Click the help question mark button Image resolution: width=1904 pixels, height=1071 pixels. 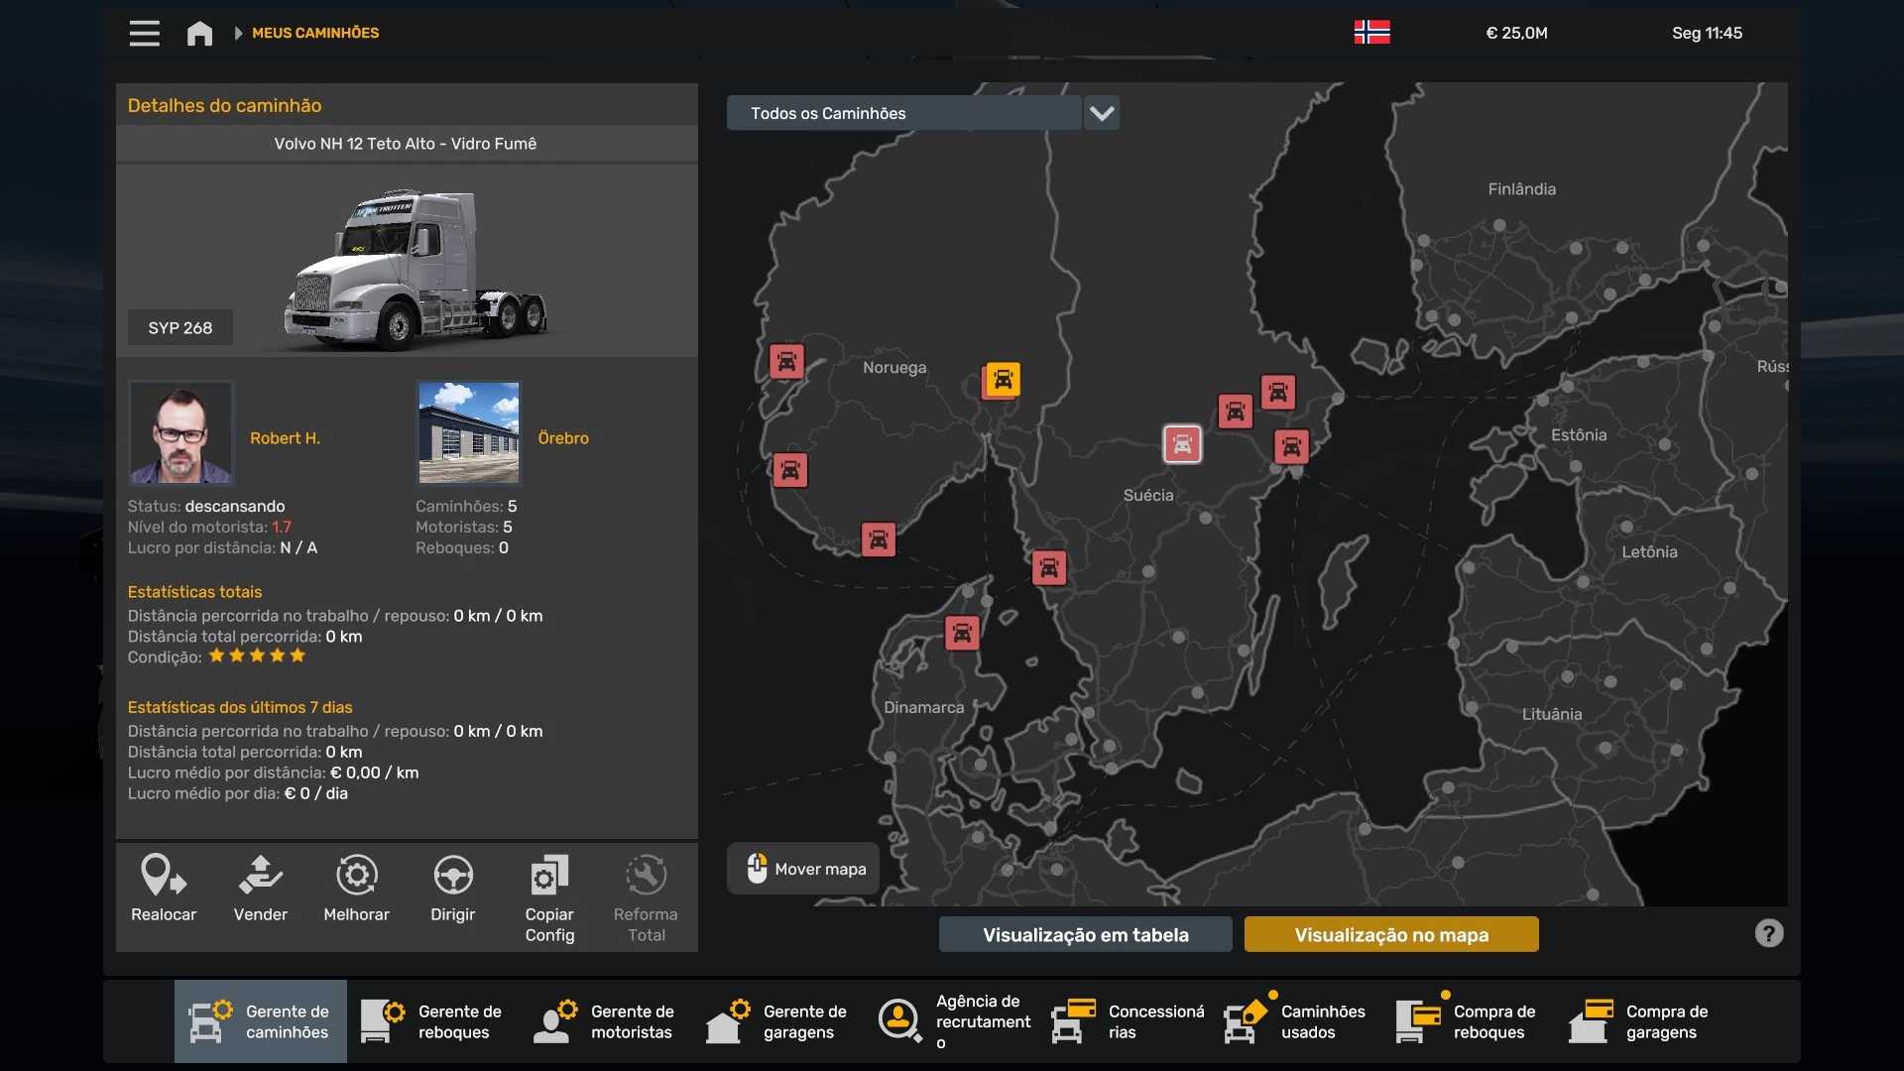pos(1769,933)
